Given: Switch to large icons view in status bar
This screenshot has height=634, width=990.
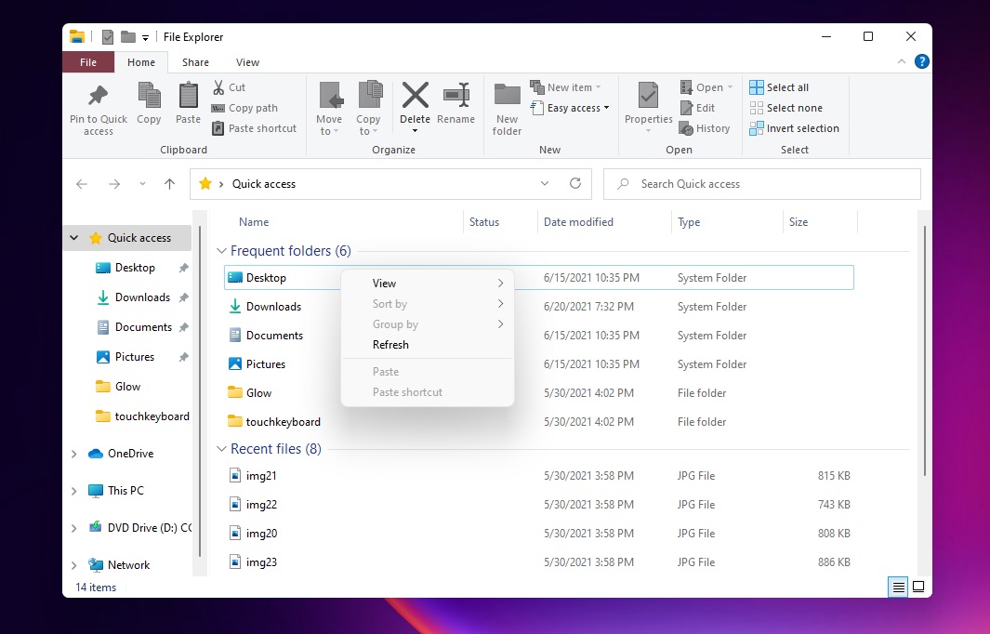Looking at the screenshot, I should pyautogui.click(x=918, y=587).
